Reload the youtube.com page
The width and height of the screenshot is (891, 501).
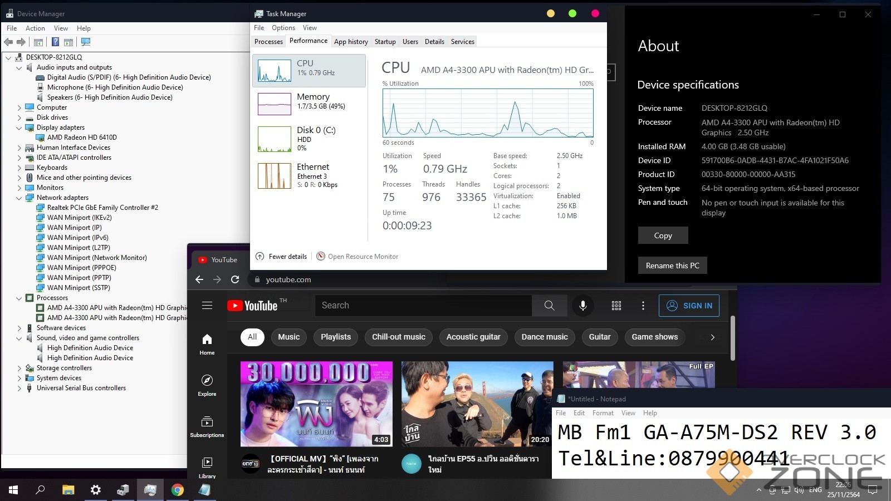point(235,279)
